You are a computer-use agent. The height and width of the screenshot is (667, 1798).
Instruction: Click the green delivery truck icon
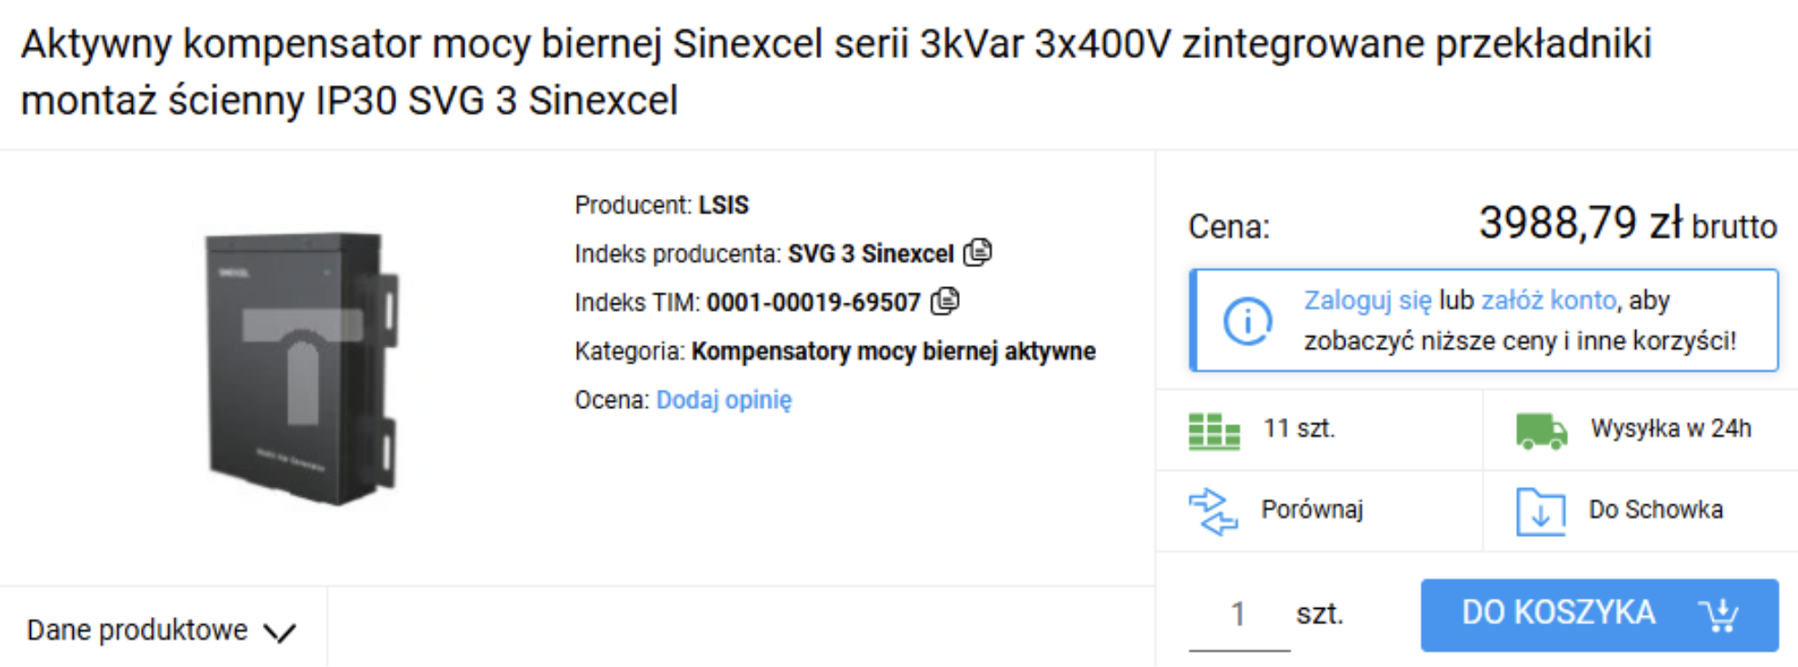pyautogui.click(x=1541, y=431)
